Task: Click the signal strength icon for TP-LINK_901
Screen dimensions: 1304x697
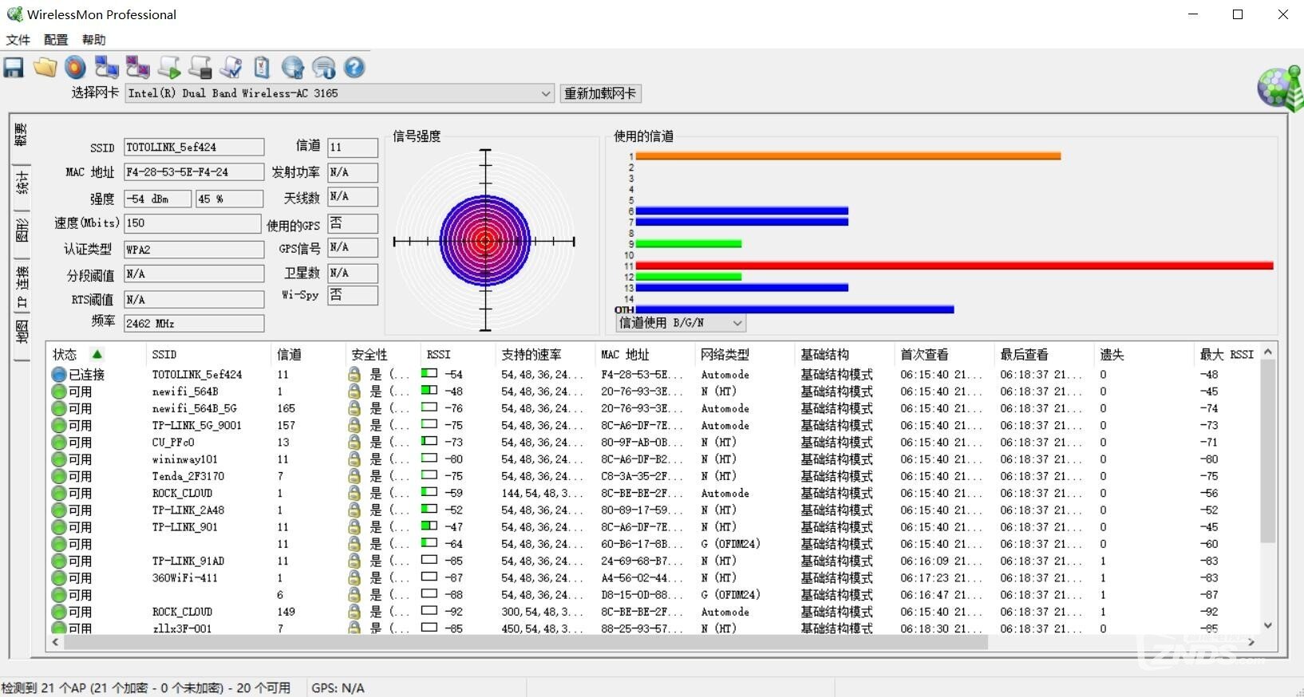Action: pyautogui.click(x=429, y=526)
